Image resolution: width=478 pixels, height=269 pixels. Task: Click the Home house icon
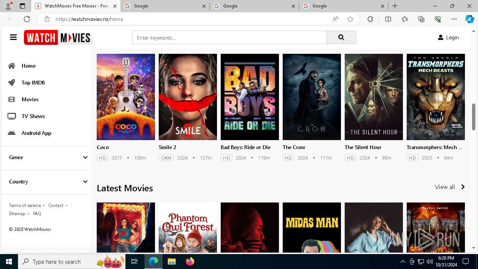12,66
